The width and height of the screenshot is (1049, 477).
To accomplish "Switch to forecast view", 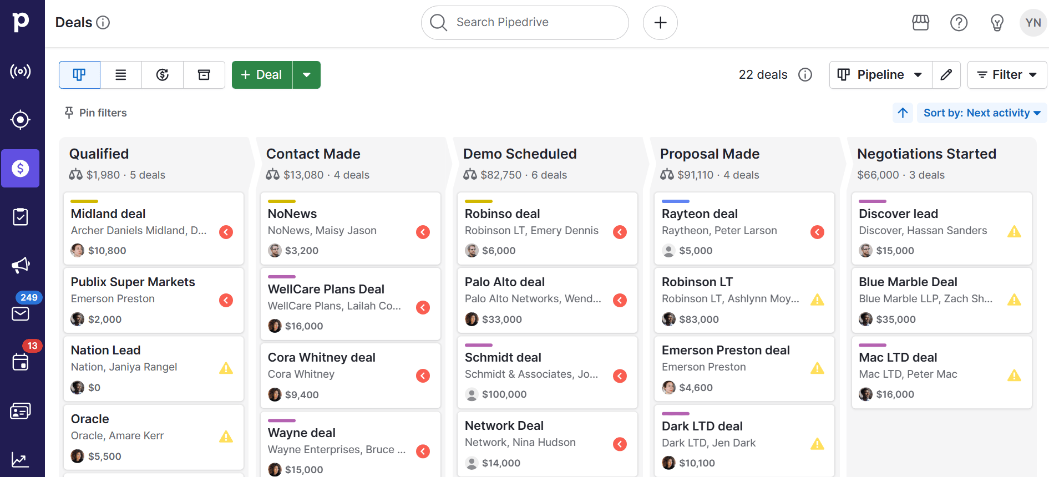I will (163, 75).
